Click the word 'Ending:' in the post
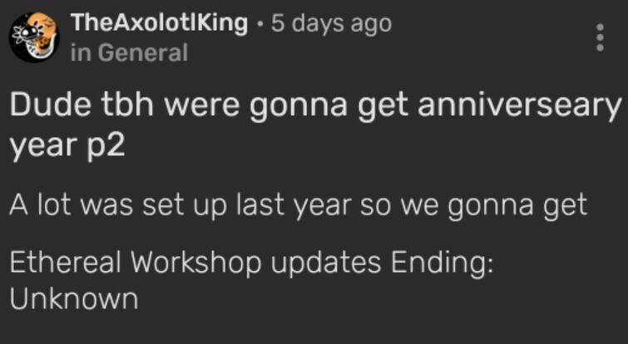The height and width of the screenshot is (344, 628). tap(442, 263)
